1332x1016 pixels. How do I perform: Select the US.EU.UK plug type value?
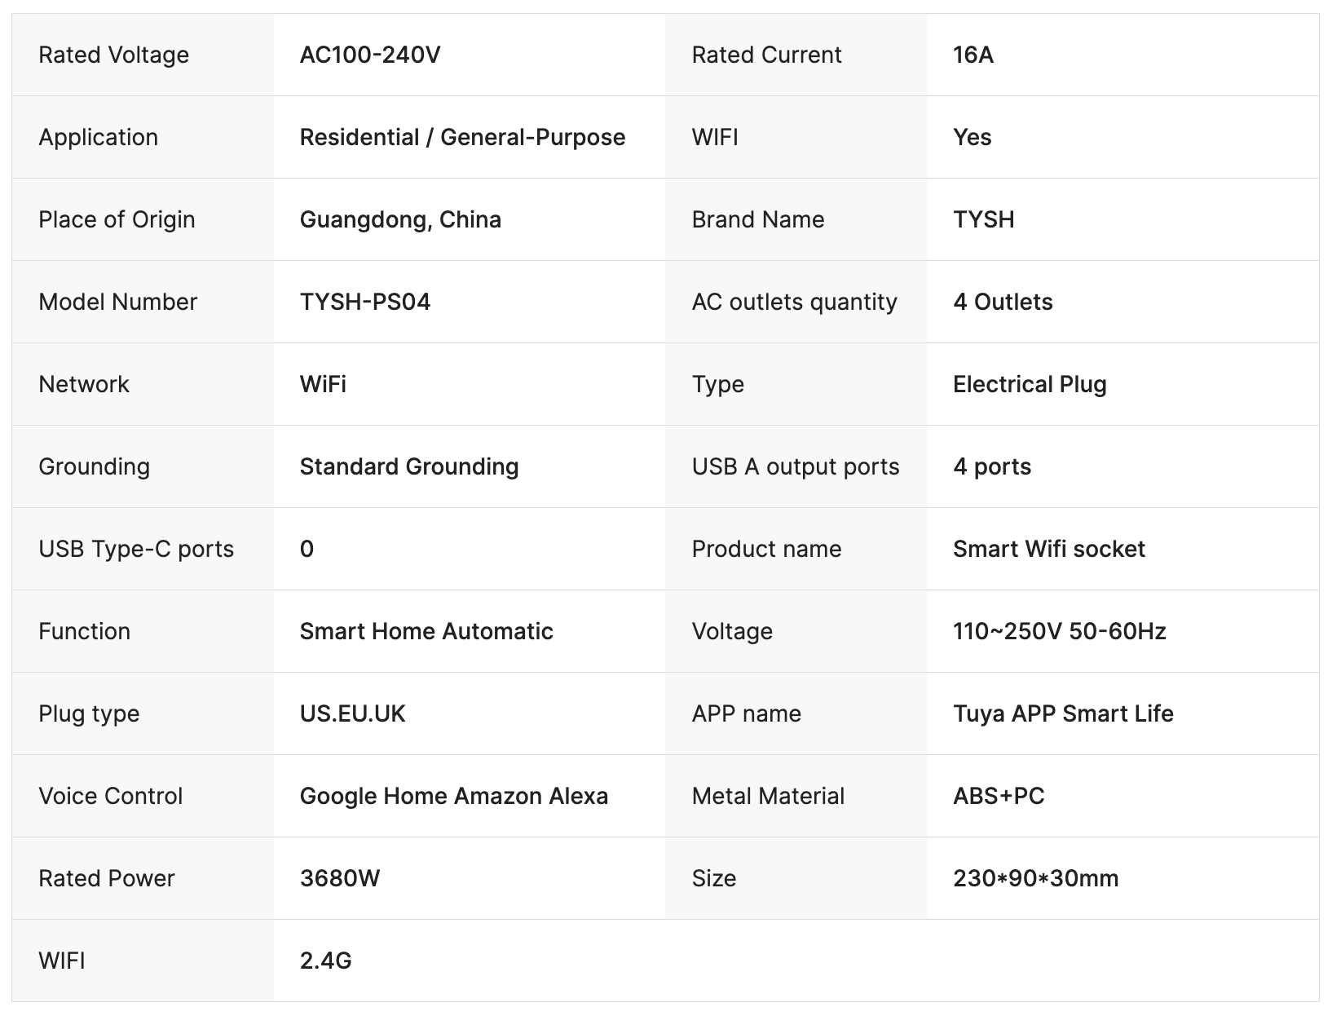[353, 713]
